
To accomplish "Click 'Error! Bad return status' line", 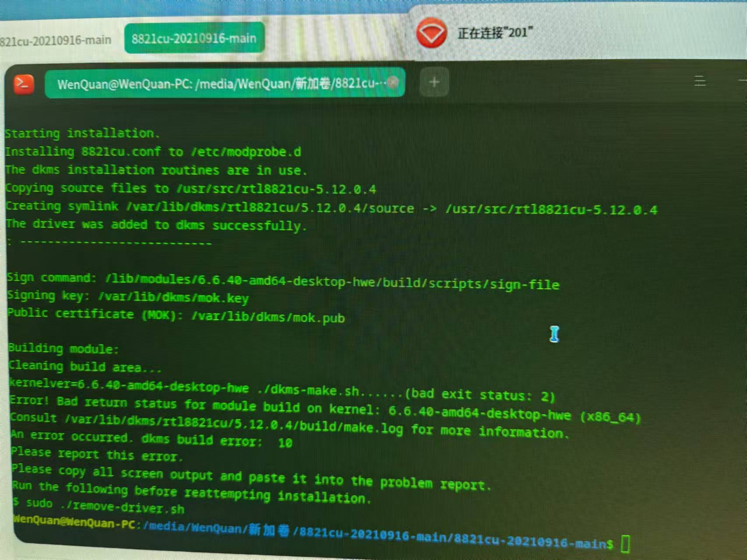I will coord(325,409).
